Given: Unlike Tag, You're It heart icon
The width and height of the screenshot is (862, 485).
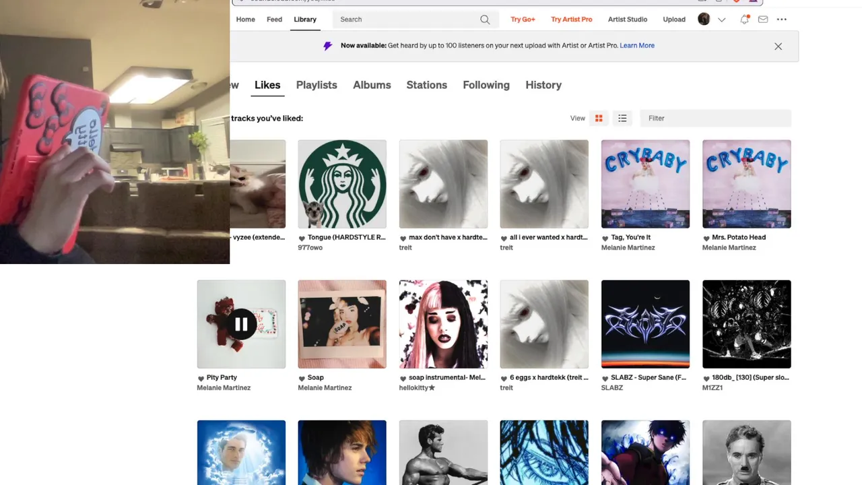Looking at the screenshot, I should click(x=605, y=238).
